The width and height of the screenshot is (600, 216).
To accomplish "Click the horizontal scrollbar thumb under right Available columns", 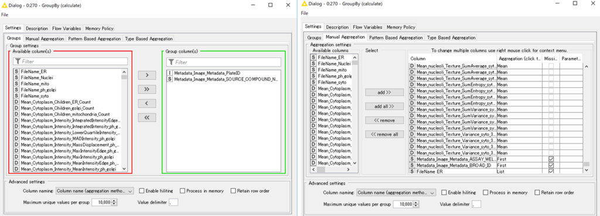I will pyautogui.click(x=321, y=169).
